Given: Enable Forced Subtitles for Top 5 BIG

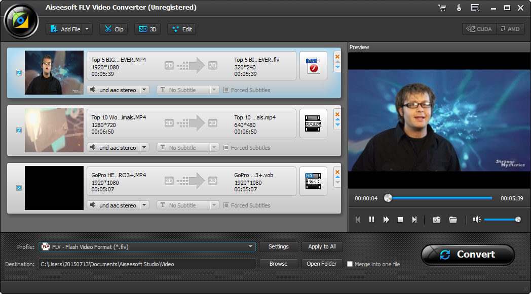Looking at the screenshot, I should click(226, 90).
